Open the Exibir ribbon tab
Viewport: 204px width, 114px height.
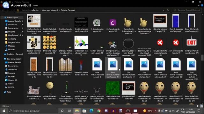coord(35,5)
